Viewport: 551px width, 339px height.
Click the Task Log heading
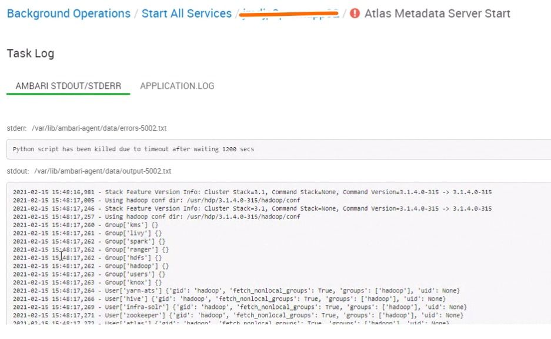[x=31, y=53]
